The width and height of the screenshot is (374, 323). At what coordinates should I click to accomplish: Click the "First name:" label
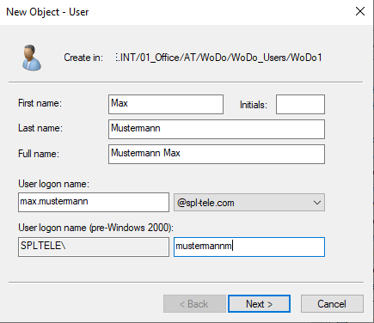pyautogui.click(x=40, y=103)
